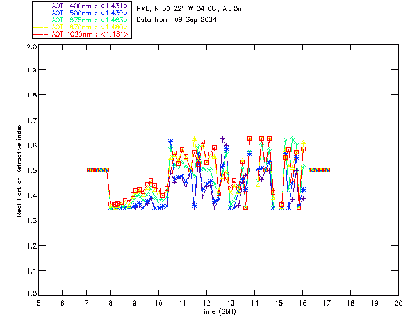Click the y-axis label 1.2

[x=31, y=246]
